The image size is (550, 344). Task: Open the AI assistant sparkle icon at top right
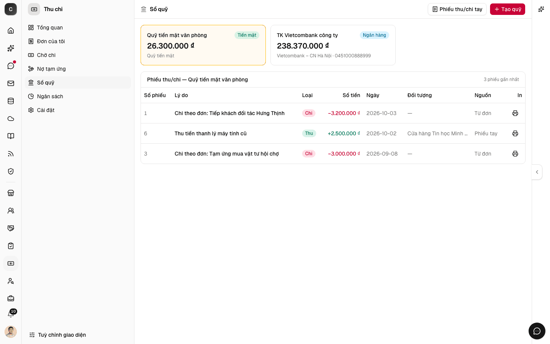[x=541, y=9]
